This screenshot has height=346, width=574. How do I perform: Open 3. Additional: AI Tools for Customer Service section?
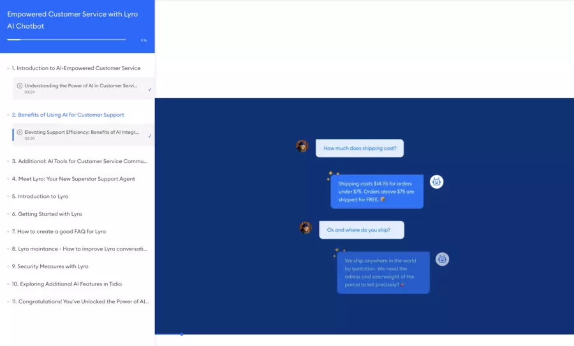point(80,161)
